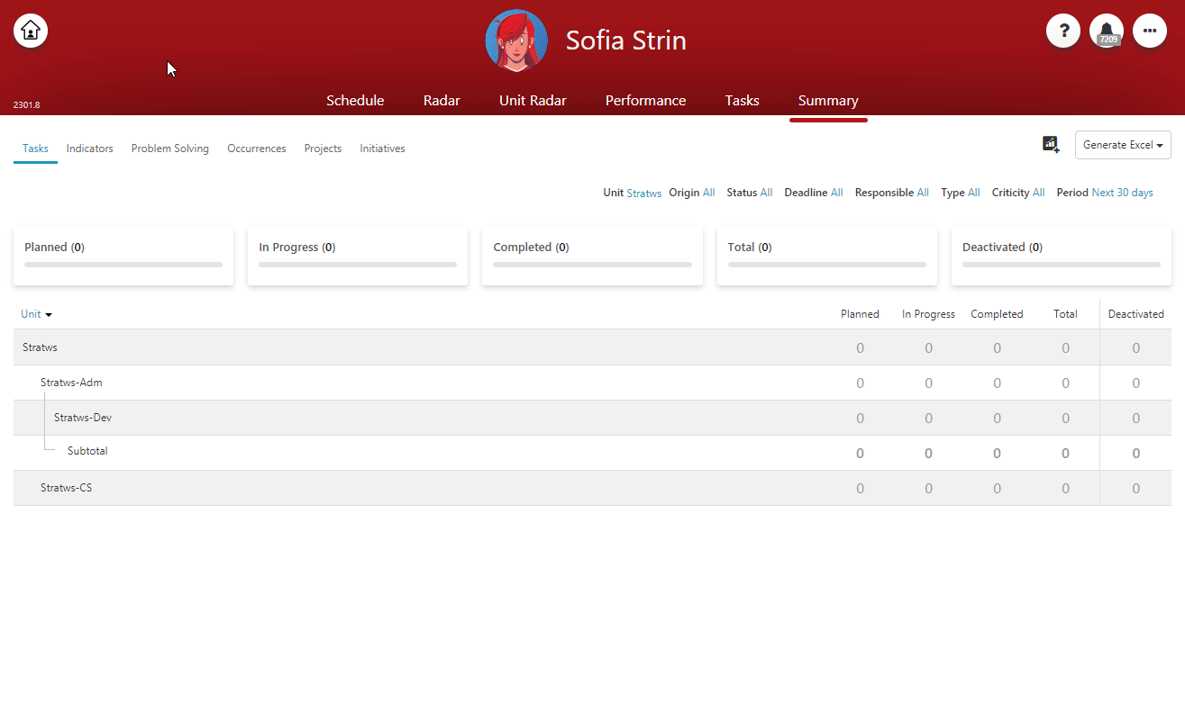Change the Period filter Next 30 days
1185x721 pixels.
coord(1122,193)
